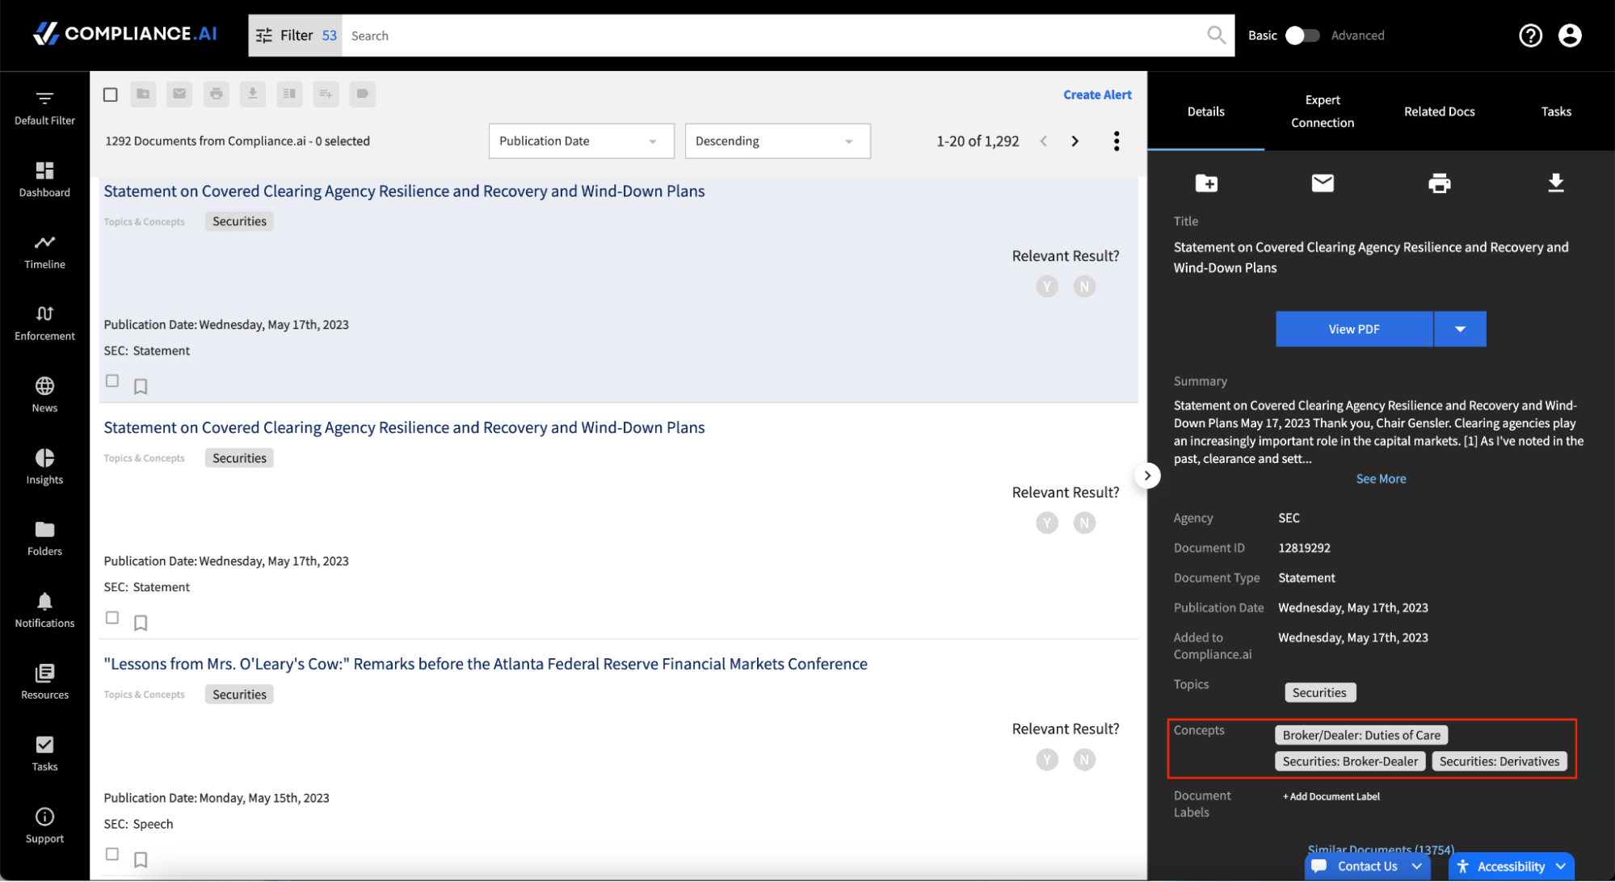Click the View PDF button
The width and height of the screenshot is (1615, 882).
tap(1354, 329)
